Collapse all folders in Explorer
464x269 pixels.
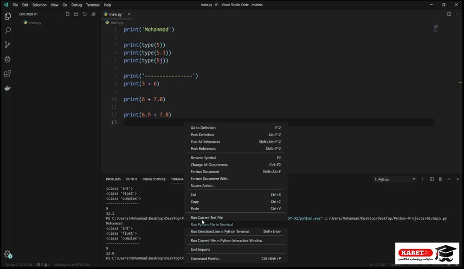click(x=94, y=14)
